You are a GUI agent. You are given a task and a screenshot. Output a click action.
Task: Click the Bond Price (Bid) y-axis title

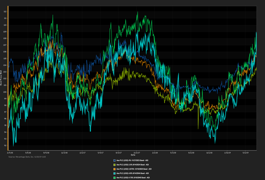coord(1,78)
